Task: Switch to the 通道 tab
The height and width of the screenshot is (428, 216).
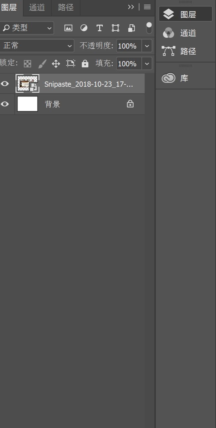Action: [x=37, y=7]
